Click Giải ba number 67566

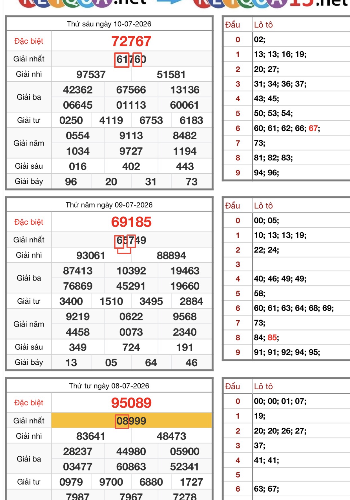pyautogui.click(x=131, y=90)
